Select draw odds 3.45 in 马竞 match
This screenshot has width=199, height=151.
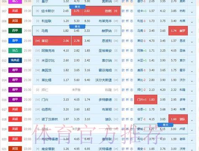tap(77, 31)
